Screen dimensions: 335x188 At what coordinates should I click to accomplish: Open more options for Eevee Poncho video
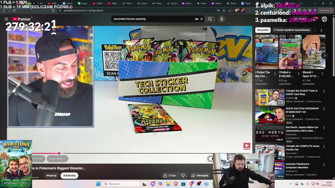point(324,146)
